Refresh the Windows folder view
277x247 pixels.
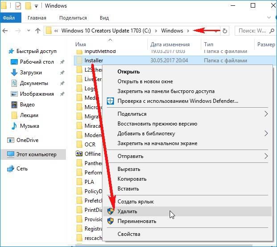[x=225, y=31]
